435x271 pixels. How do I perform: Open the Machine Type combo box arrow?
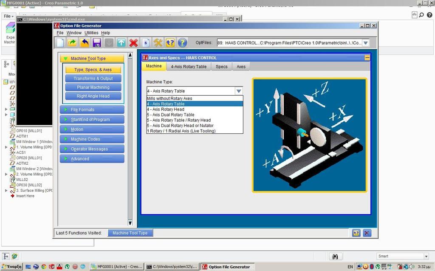click(x=239, y=91)
